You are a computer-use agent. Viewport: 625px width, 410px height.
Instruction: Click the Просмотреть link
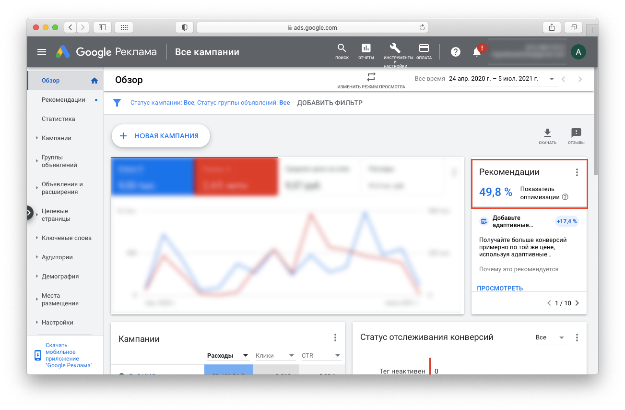click(x=499, y=289)
